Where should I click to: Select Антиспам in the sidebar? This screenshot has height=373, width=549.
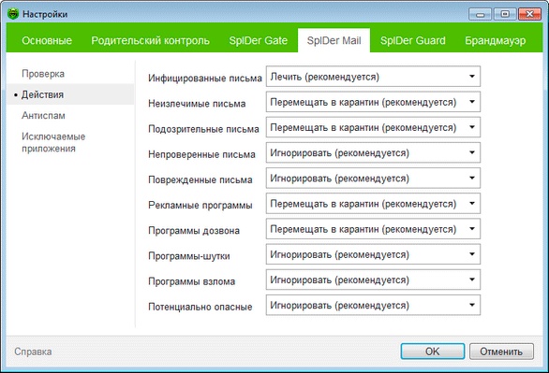[43, 116]
